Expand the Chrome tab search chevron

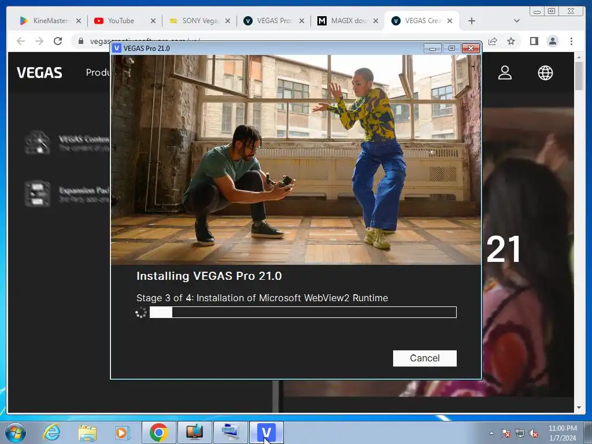(517, 21)
